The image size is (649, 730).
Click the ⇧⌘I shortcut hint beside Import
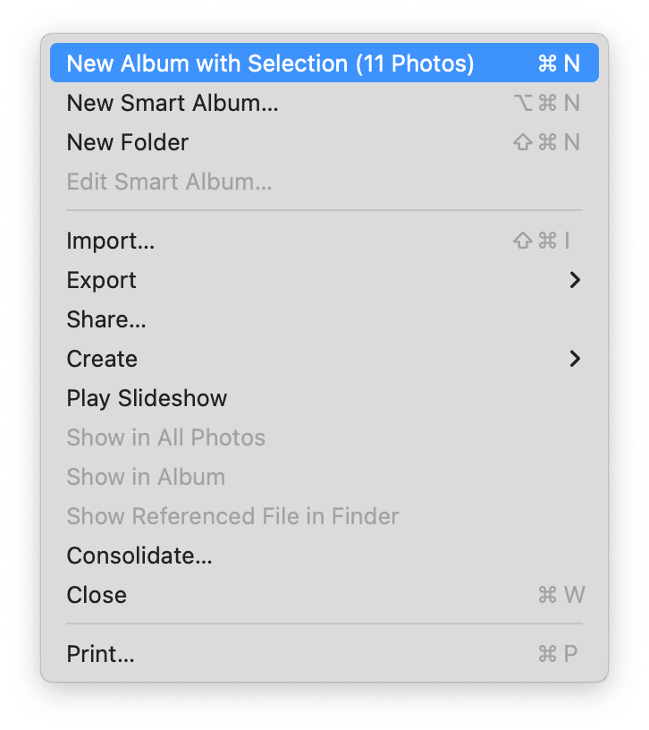[542, 241]
